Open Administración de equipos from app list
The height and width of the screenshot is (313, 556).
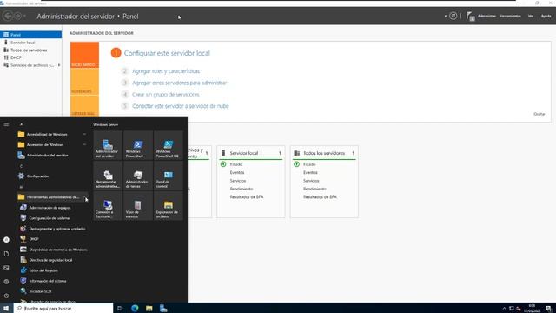[x=52, y=208]
